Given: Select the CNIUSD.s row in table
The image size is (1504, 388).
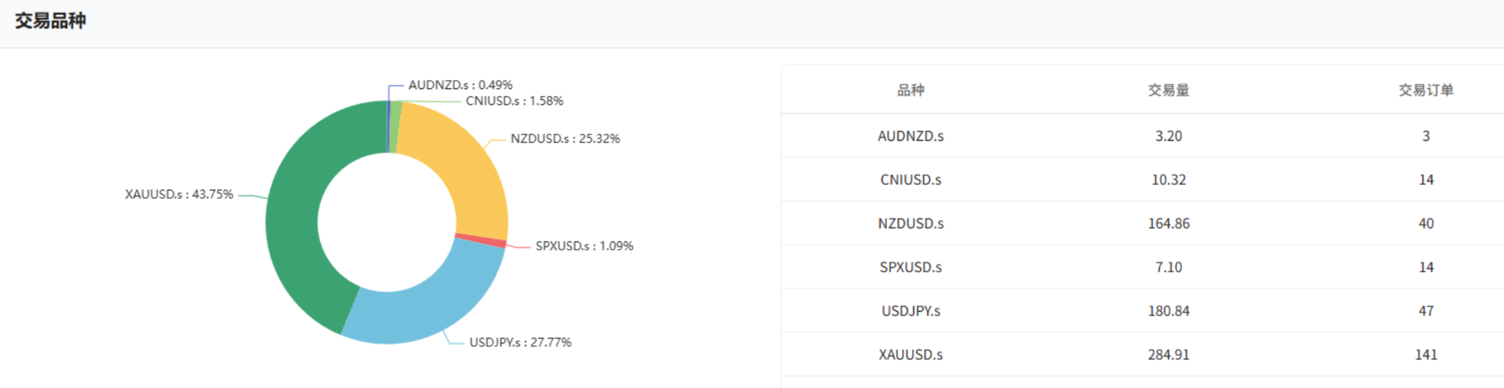Looking at the screenshot, I should (1142, 179).
